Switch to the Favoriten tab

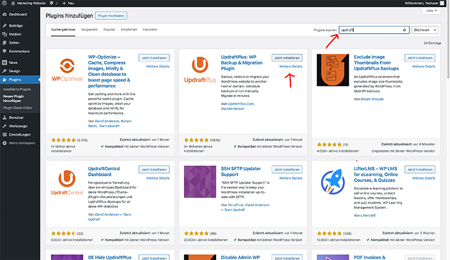tap(150, 30)
